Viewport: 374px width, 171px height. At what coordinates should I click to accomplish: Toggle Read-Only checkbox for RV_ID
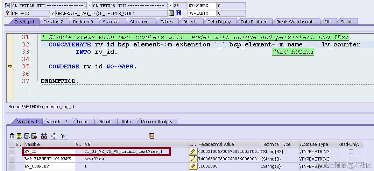[x=351, y=151]
